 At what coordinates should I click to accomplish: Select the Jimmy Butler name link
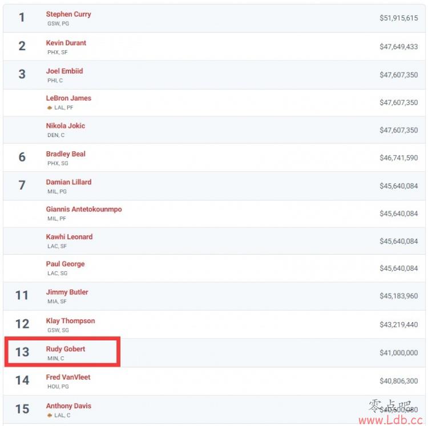(67, 292)
